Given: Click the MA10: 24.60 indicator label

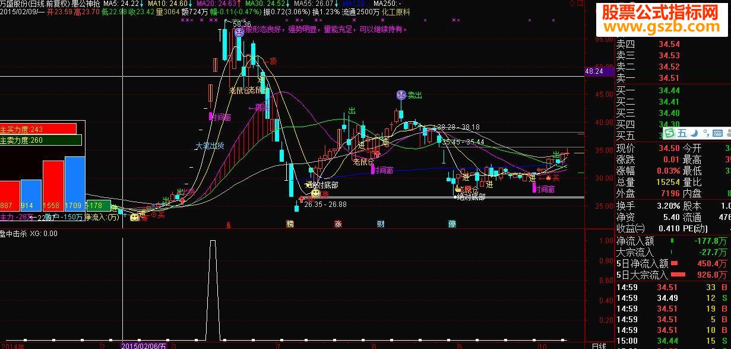Looking at the screenshot, I should pyautogui.click(x=169, y=4).
